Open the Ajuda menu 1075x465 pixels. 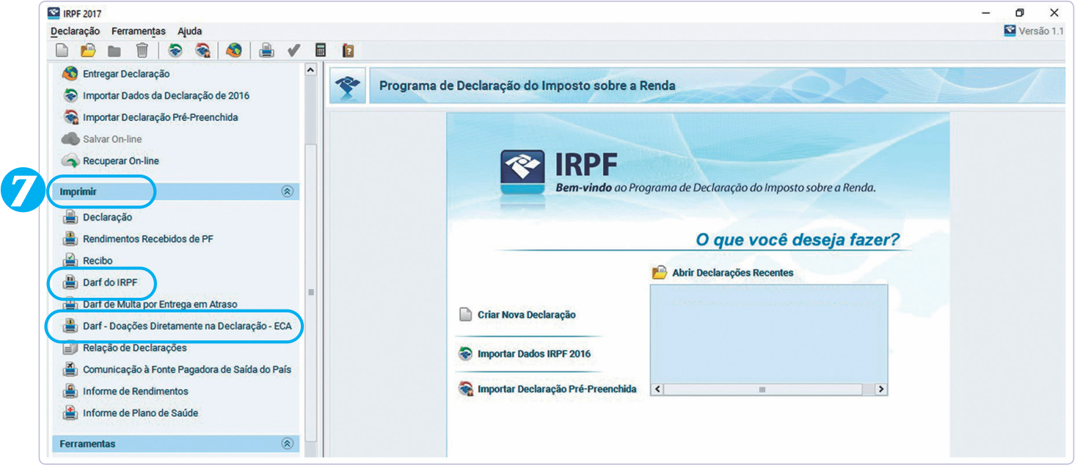coord(189,31)
